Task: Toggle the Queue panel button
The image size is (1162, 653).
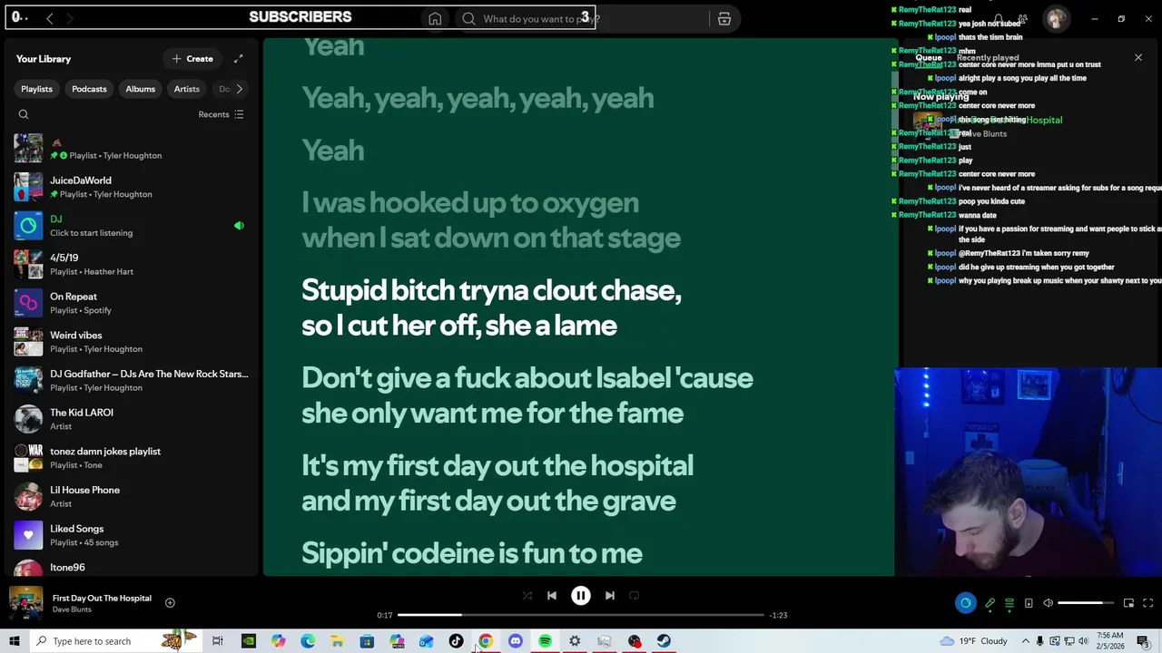Action: pyautogui.click(x=1009, y=603)
